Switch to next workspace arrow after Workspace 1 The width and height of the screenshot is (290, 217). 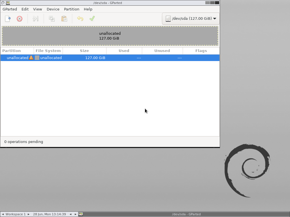29,214
